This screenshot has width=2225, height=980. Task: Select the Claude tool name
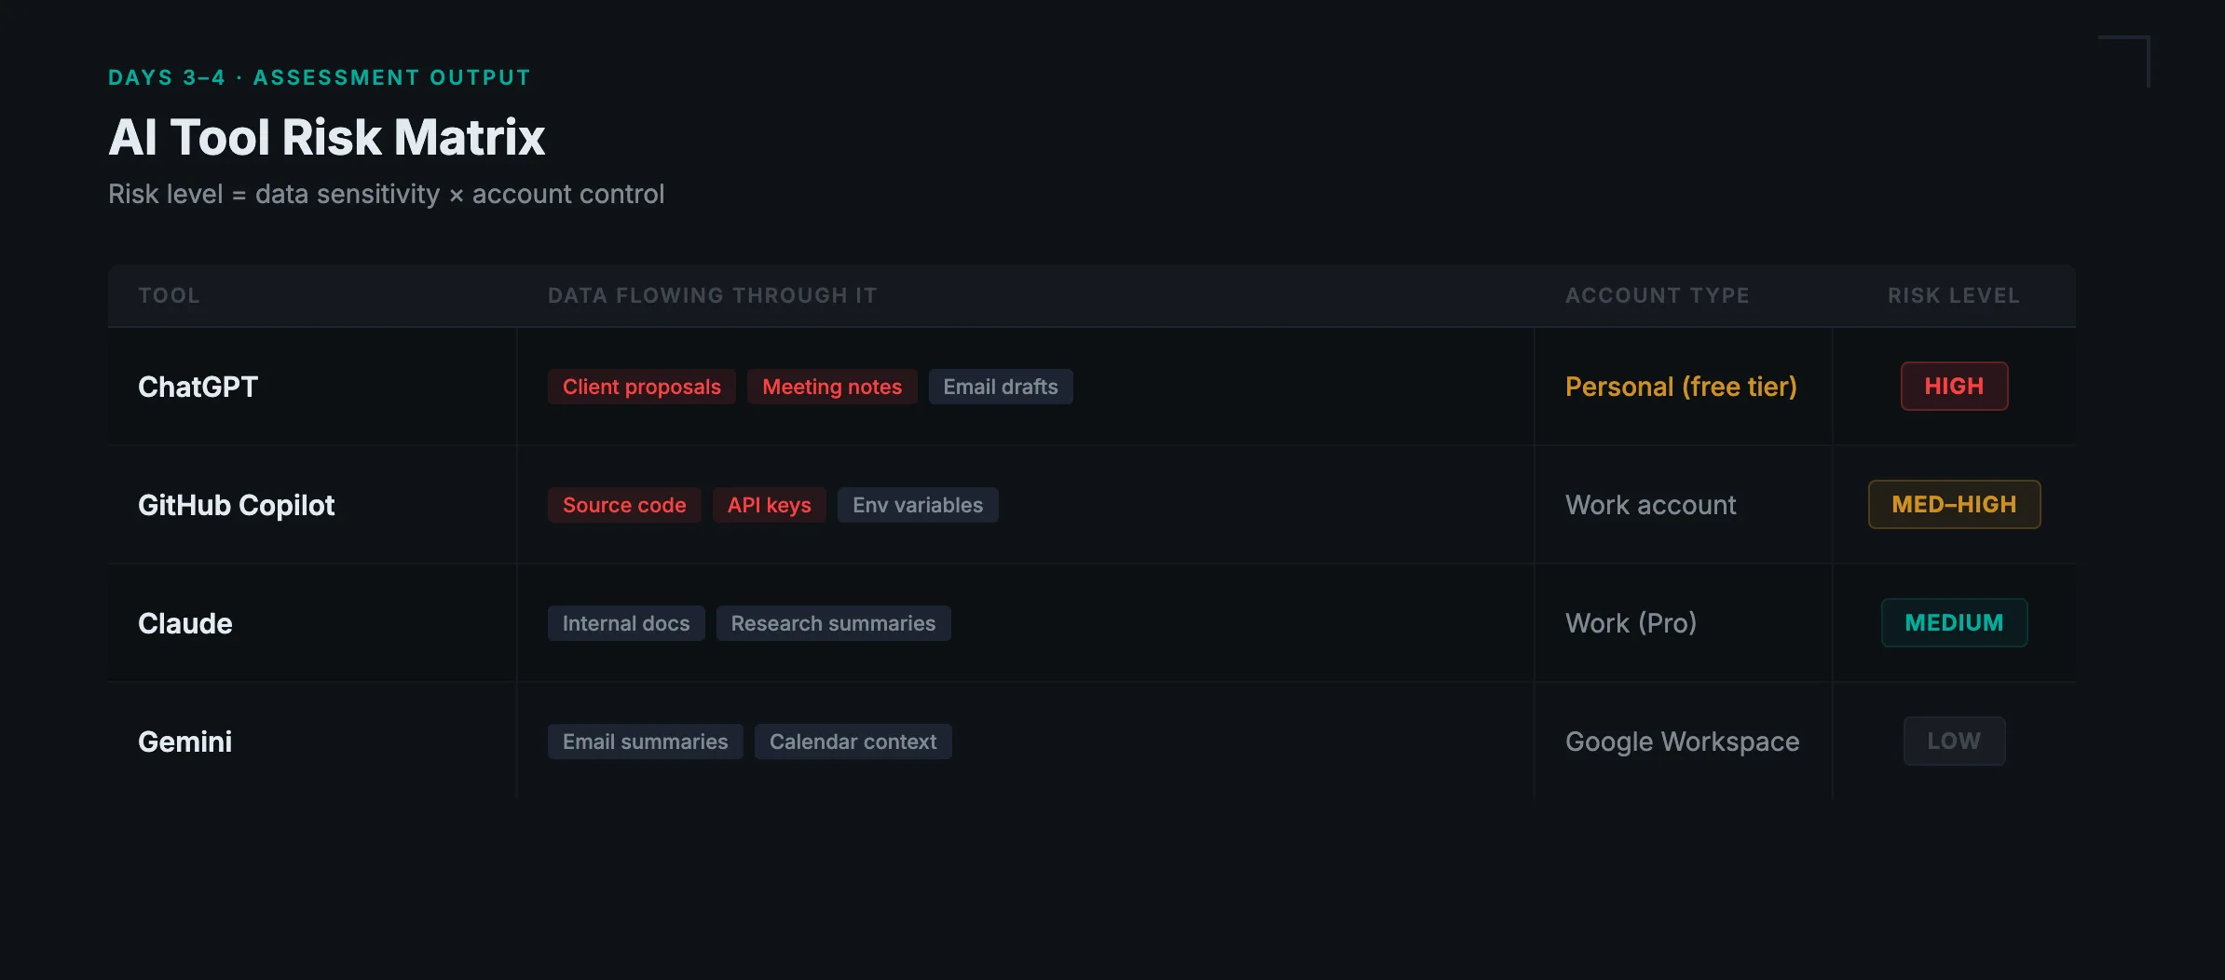coord(184,623)
